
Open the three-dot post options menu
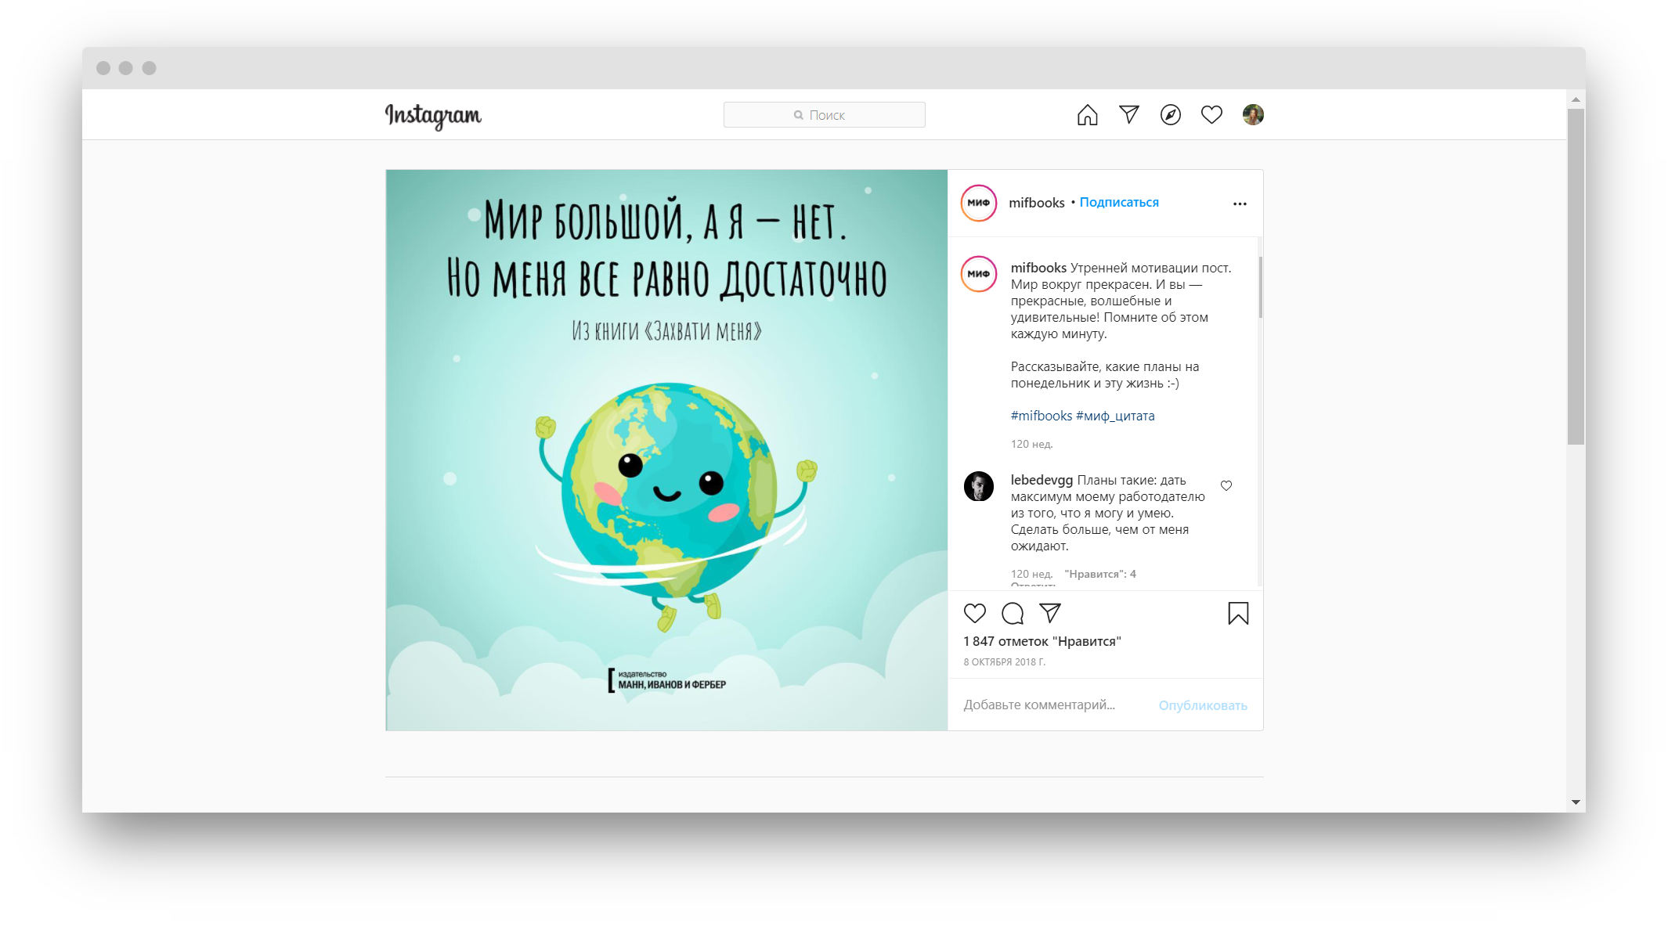[x=1240, y=204]
